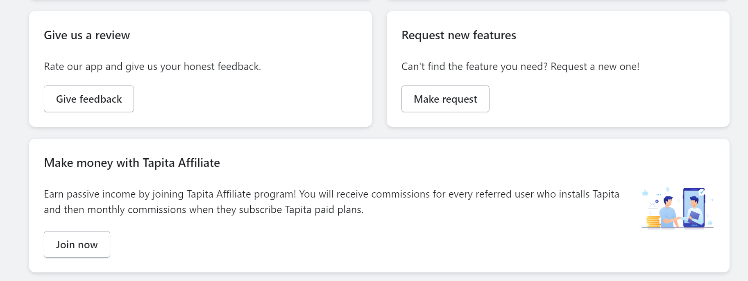Click the "Request new features" heading

coord(459,35)
